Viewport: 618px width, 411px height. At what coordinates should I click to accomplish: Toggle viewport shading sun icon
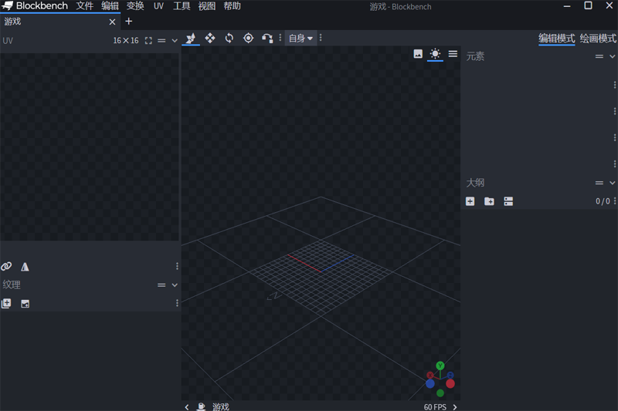point(436,54)
